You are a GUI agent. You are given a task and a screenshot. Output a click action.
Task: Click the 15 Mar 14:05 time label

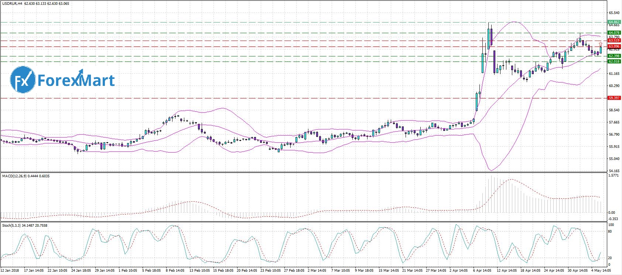coord(389,271)
